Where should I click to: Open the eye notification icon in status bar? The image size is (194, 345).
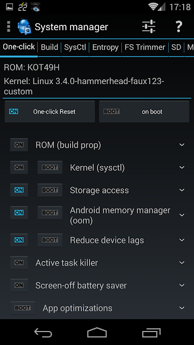pos(35,7)
